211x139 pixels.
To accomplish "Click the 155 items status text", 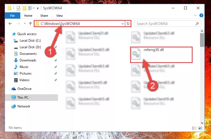I will [15, 128].
